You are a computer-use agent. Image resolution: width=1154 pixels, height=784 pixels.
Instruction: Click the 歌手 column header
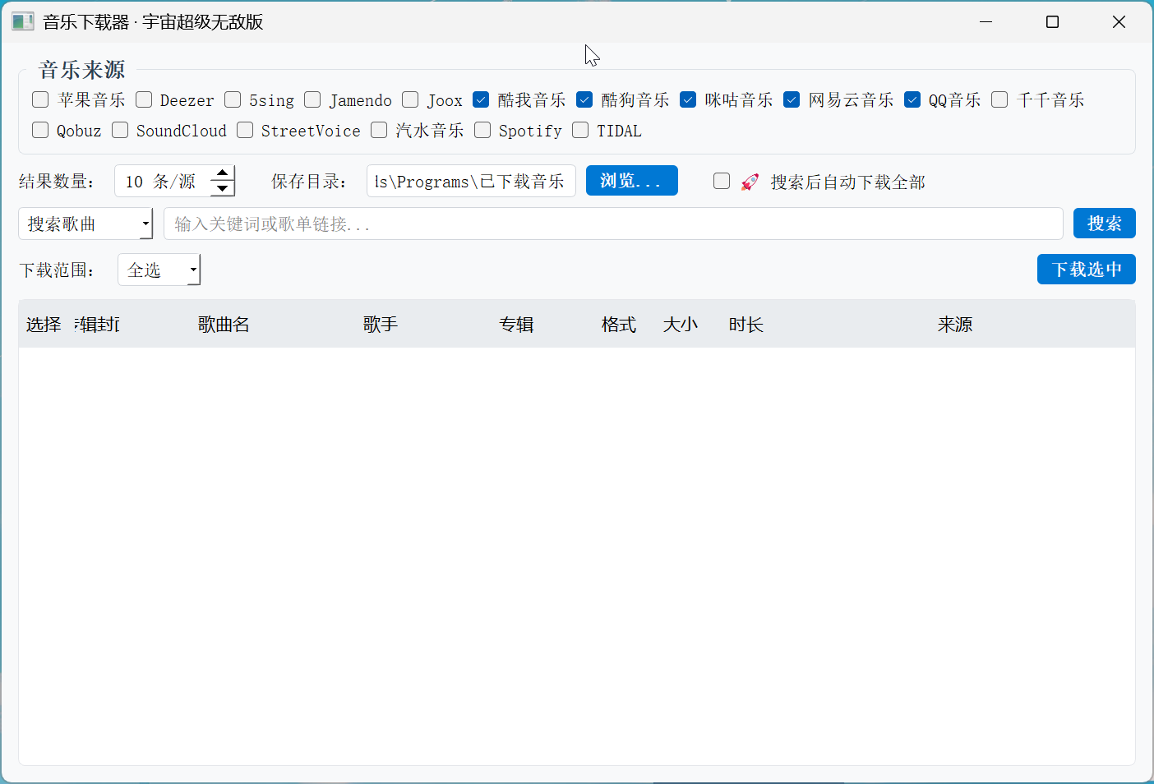pyautogui.click(x=381, y=325)
